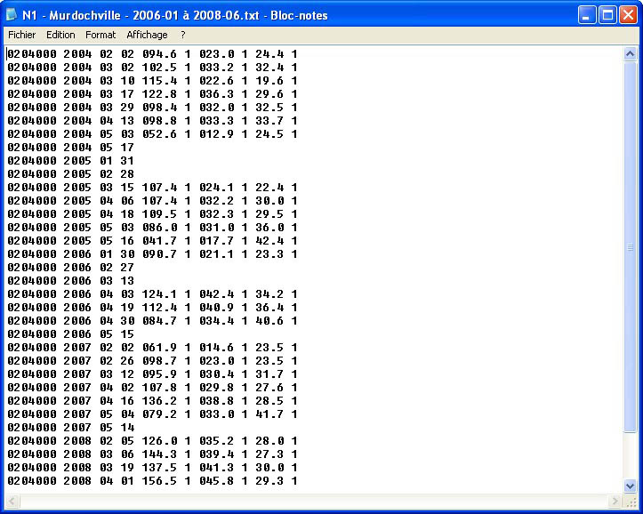Click the vertical scrollbar up arrow
This screenshot has height=514, width=643.
point(630,53)
